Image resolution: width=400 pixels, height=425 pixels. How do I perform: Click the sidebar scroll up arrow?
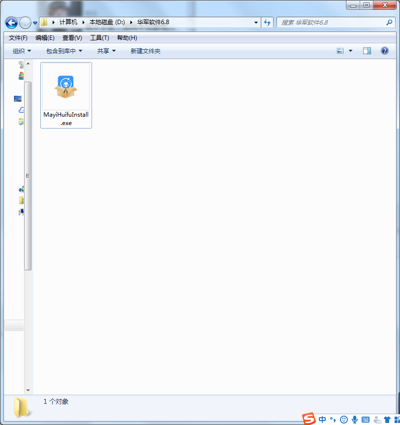click(28, 64)
